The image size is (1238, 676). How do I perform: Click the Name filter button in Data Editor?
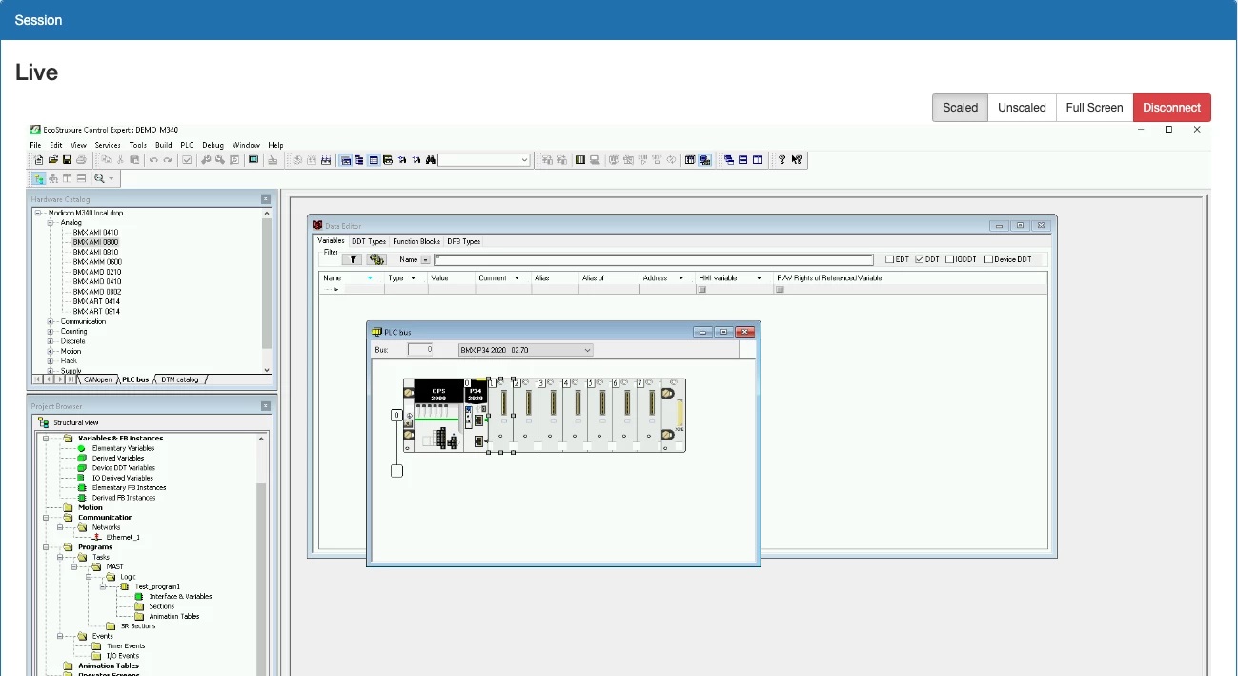(x=425, y=259)
